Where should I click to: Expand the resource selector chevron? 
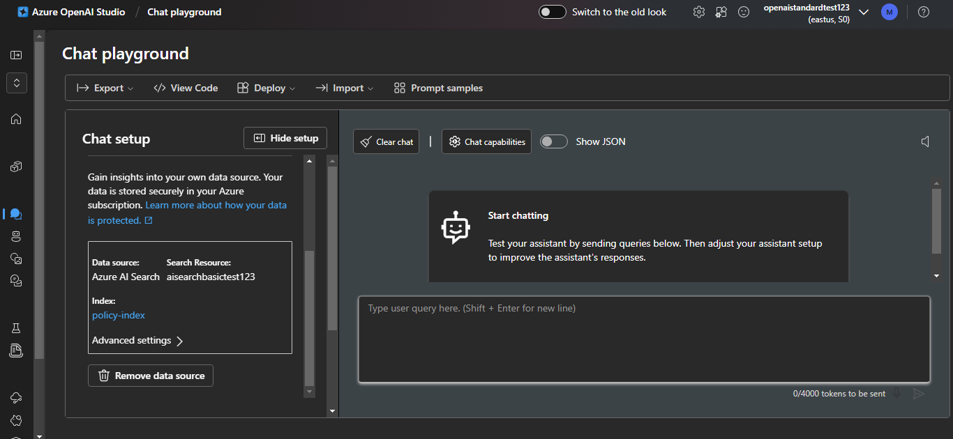[864, 12]
